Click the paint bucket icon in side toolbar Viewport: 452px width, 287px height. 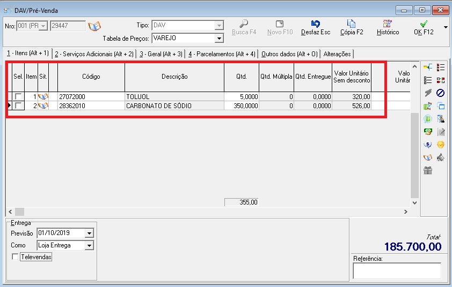[x=441, y=157]
